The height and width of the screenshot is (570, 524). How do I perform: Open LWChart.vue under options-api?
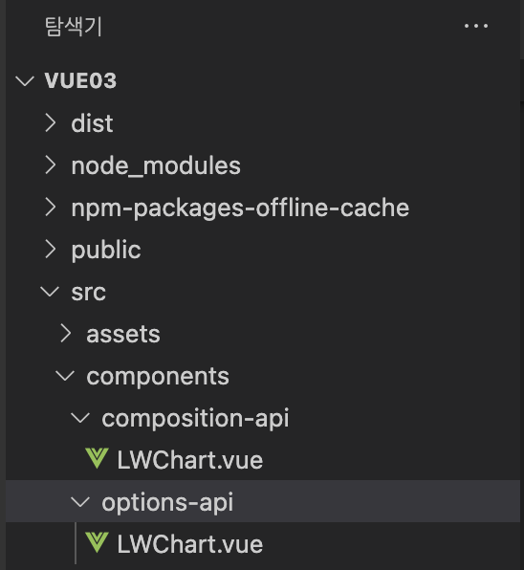point(189,544)
